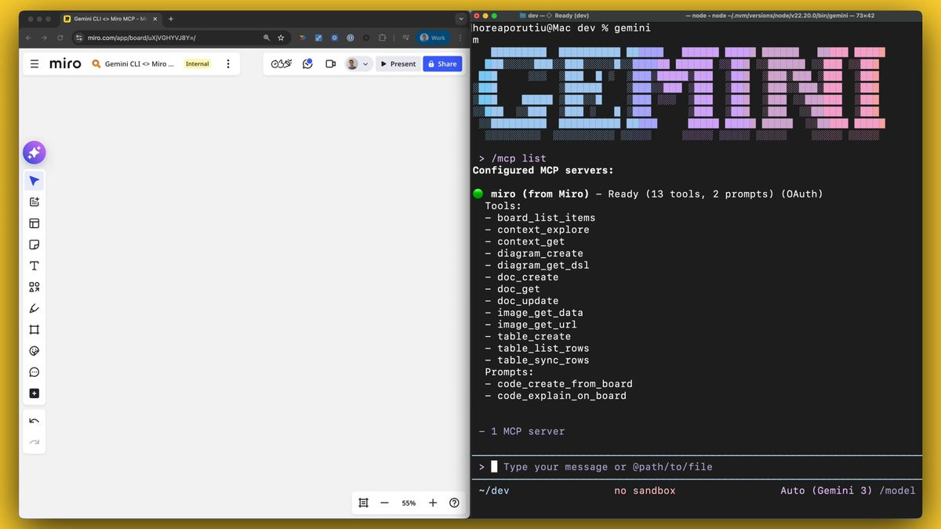Select the pen drawing tool
This screenshot has width=941, height=529.
tap(35, 309)
